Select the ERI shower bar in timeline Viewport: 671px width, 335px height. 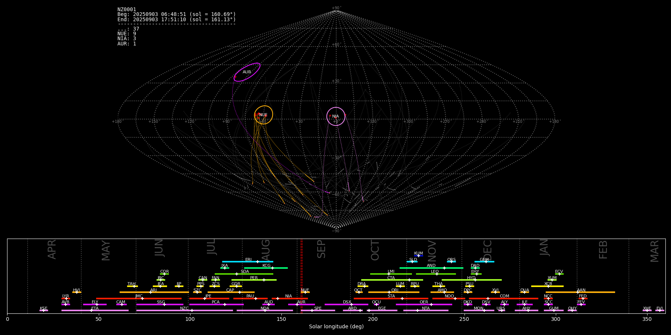pyautogui.click(x=248, y=262)
